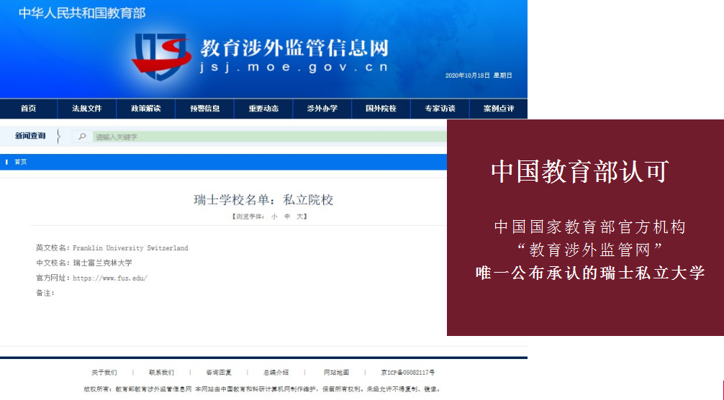Open the 法规文件 menu item
The height and width of the screenshot is (400, 724).
[x=87, y=109]
